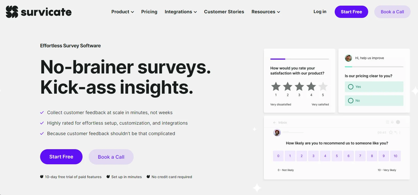Click the Start Free hero button
This screenshot has width=418, height=195.
[x=61, y=157]
